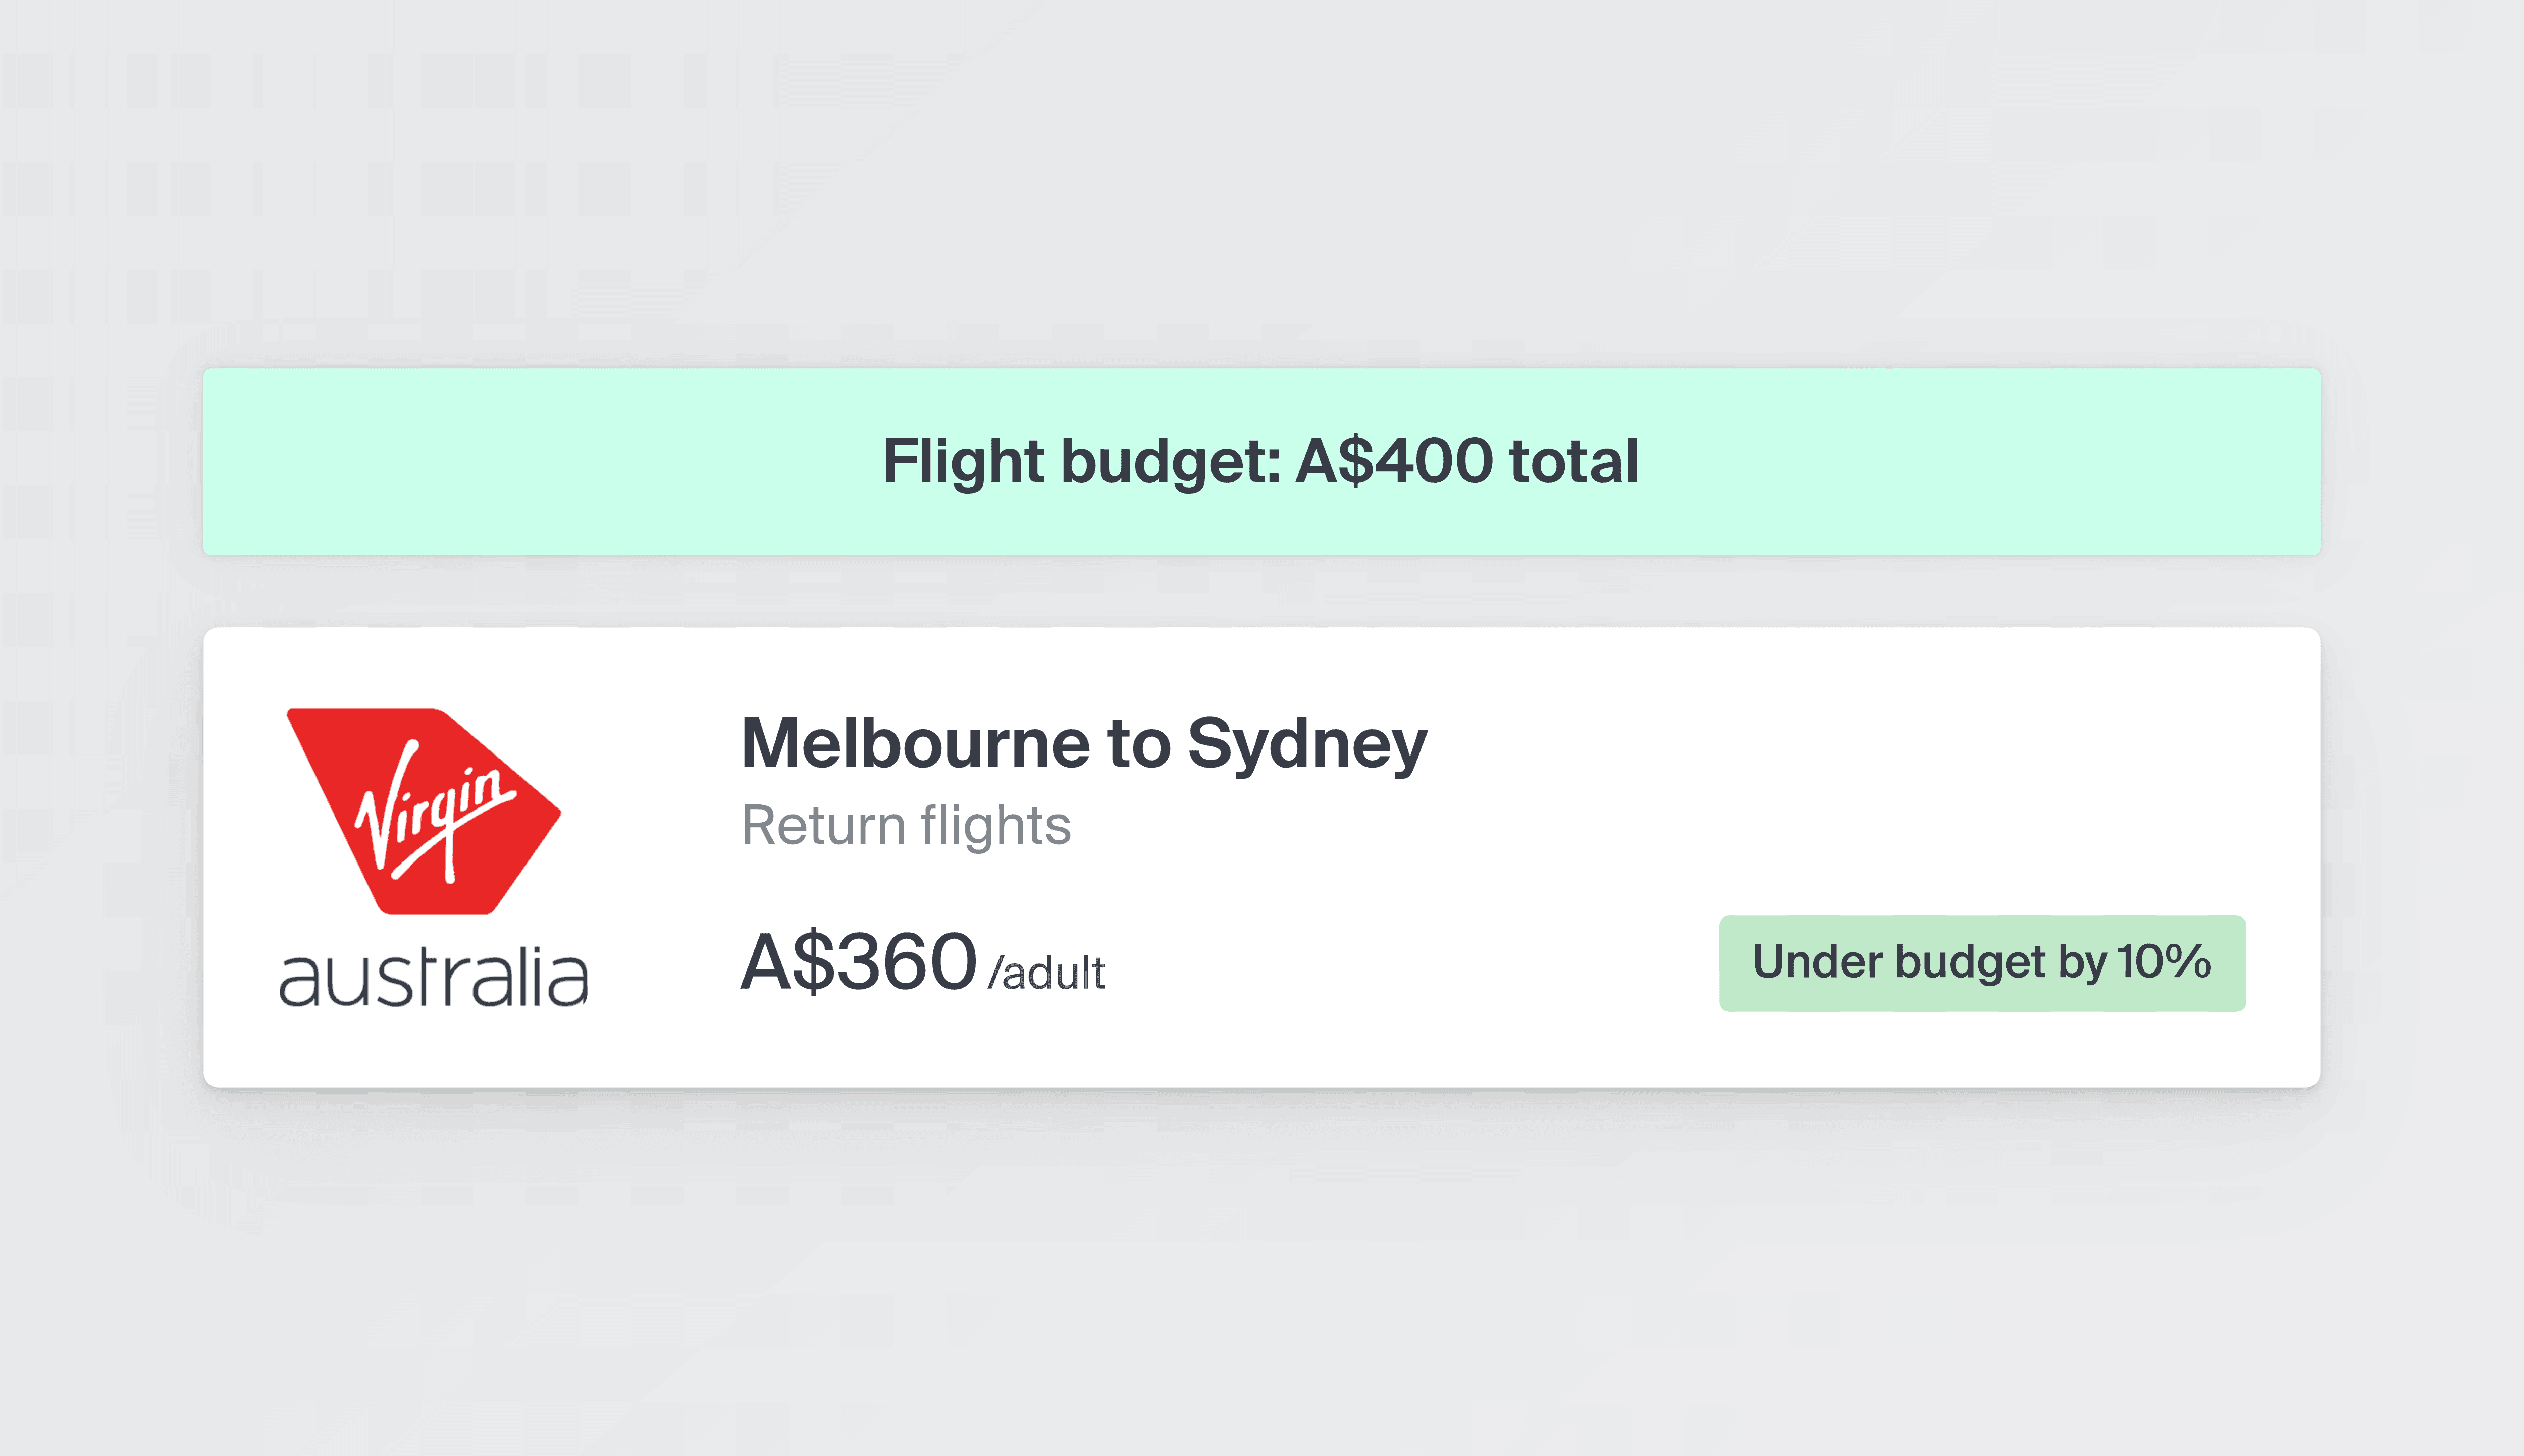The image size is (2524, 1456).
Task: Click the A$360 fare price
Action: pyautogui.click(x=858, y=962)
